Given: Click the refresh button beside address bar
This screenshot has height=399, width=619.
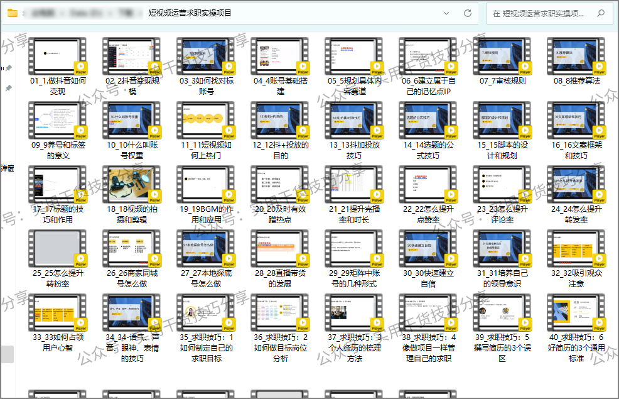Looking at the screenshot, I should click(468, 13).
